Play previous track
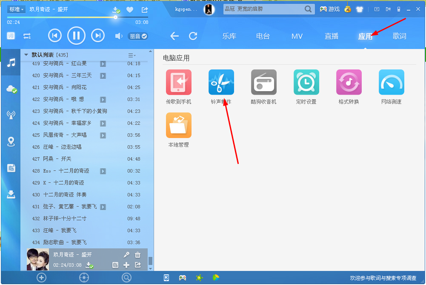The height and width of the screenshot is (285, 426). (x=55, y=36)
